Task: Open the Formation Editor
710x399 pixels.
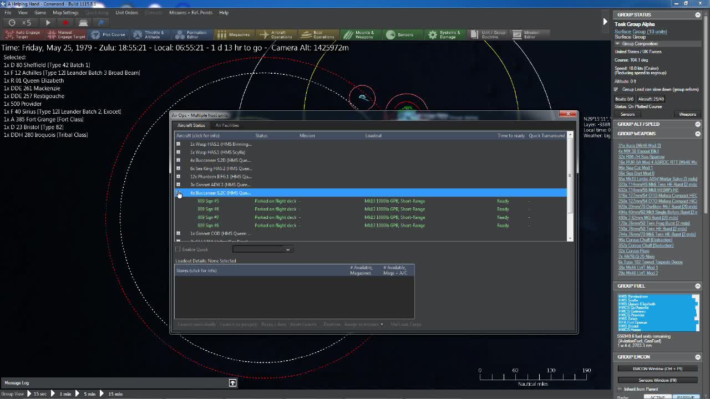Action: tap(191, 34)
